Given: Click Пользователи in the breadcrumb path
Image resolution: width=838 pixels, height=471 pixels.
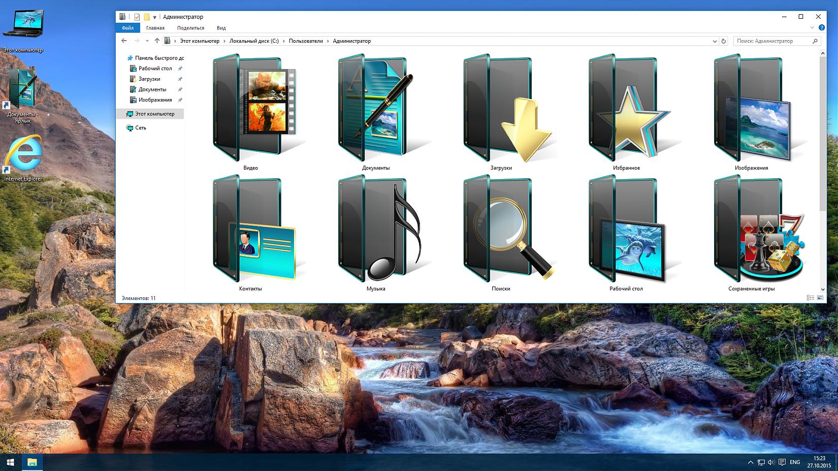Looking at the screenshot, I should pos(306,41).
